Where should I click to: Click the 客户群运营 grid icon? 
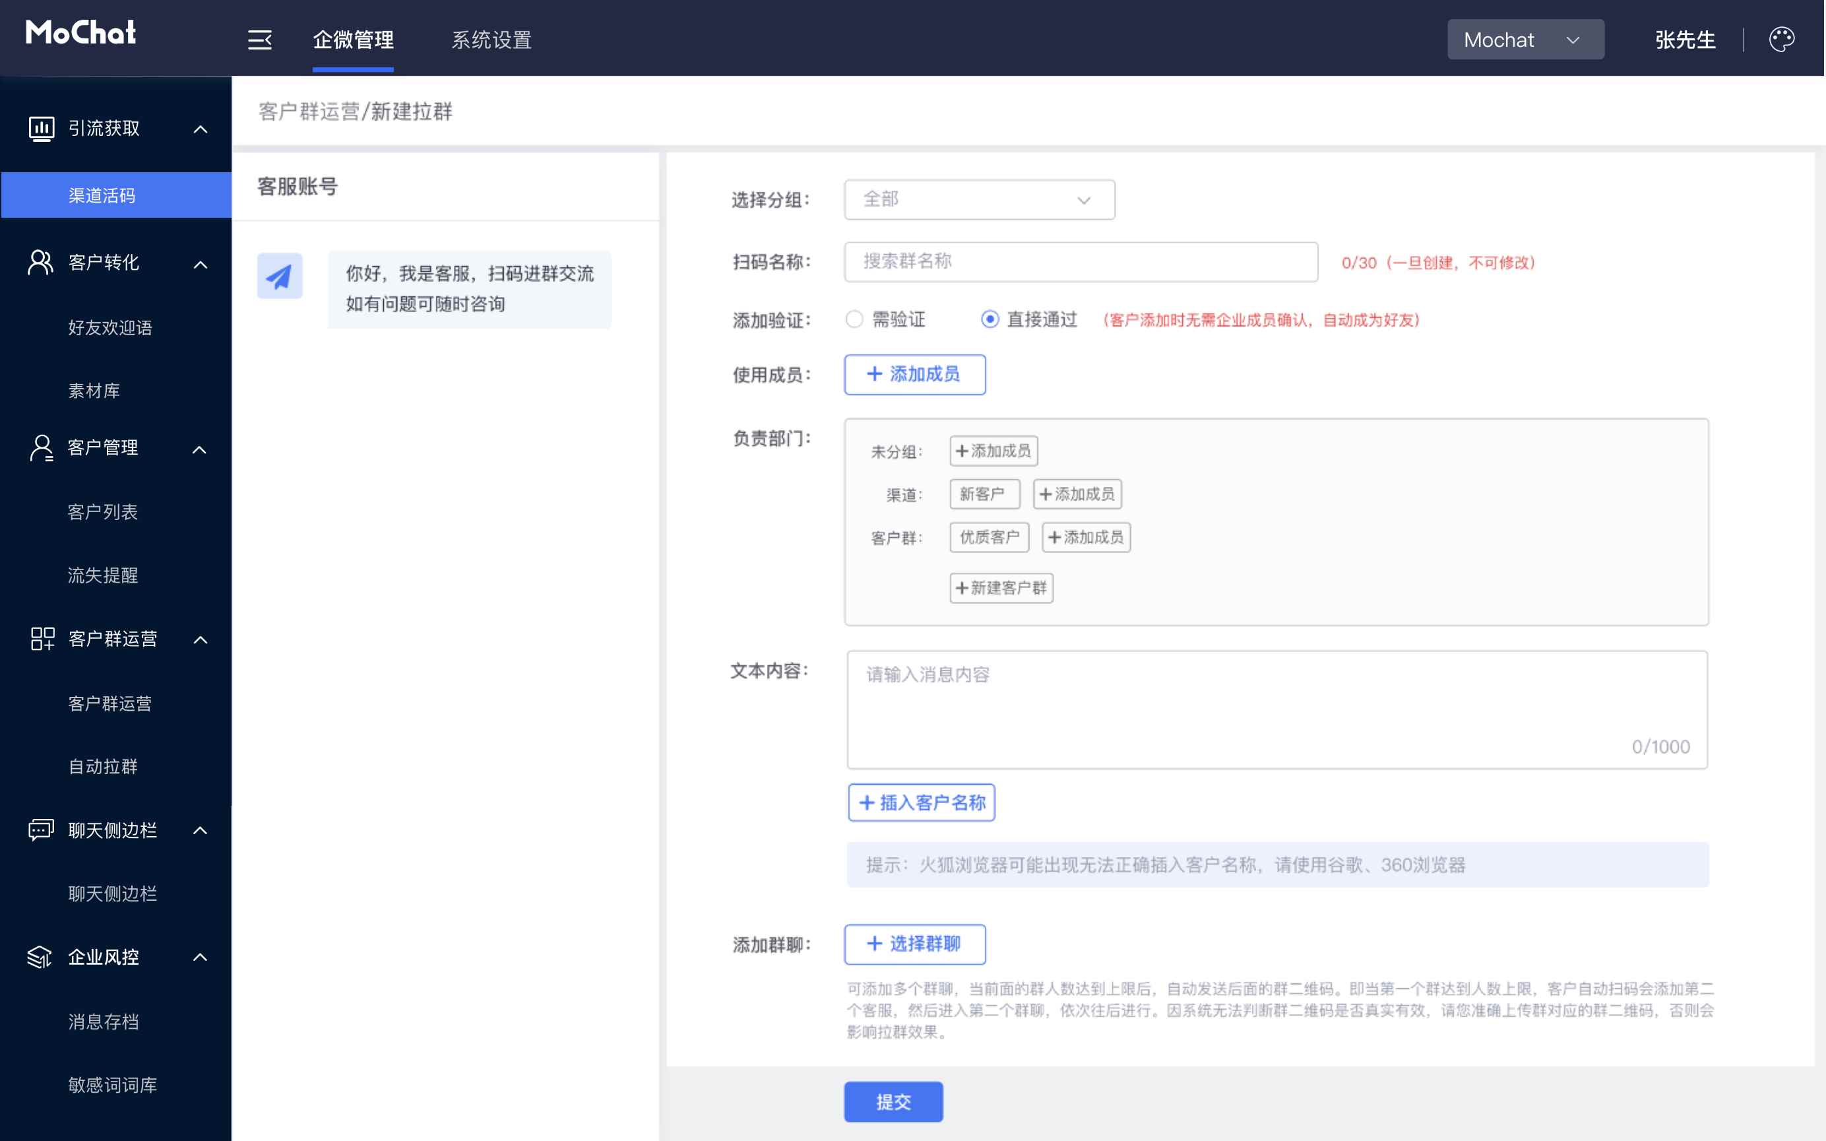point(42,639)
